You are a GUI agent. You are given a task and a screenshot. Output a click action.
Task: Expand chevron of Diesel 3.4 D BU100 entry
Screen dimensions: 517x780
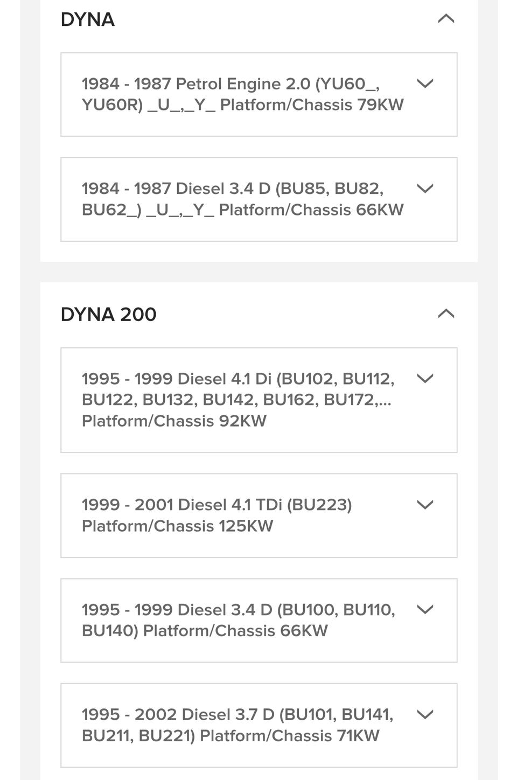coord(425,609)
